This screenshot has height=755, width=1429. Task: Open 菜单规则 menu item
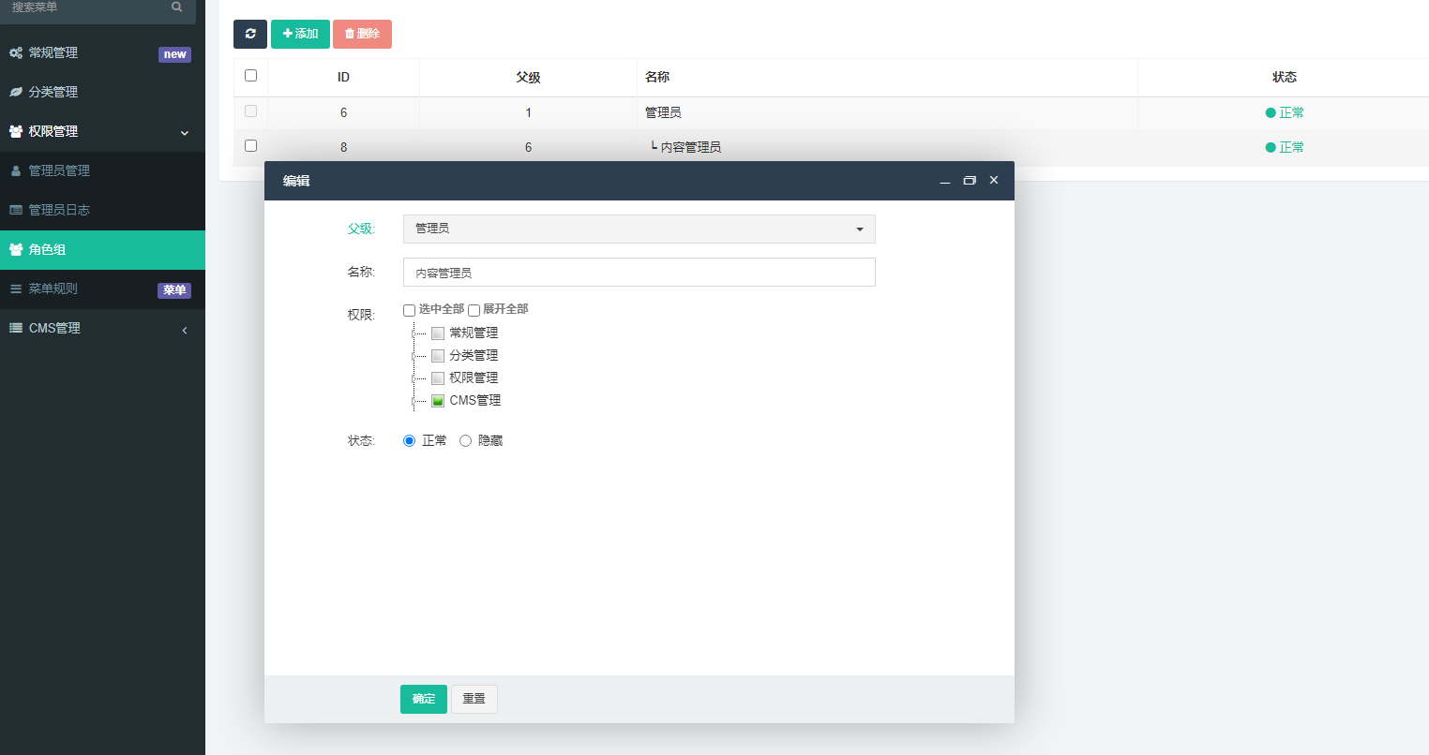click(102, 289)
